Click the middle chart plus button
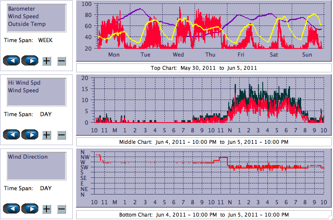 [x=46, y=135]
